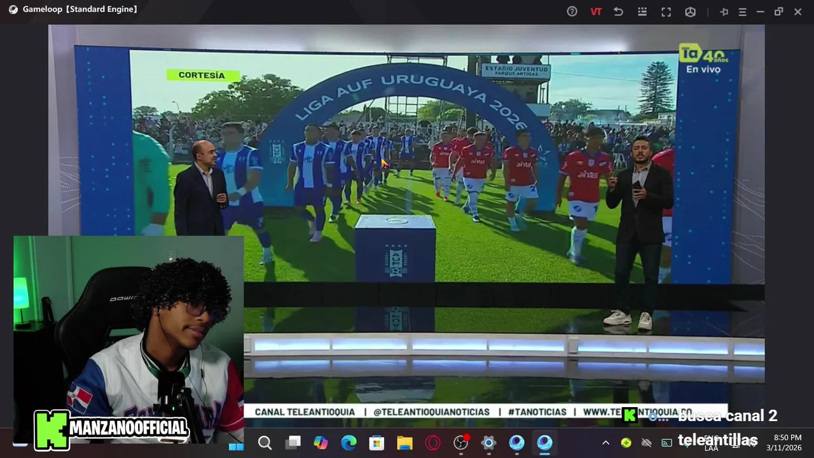This screenshot has width=814, height=458.
Task: Open the gear Settings app on taskbar
Action: pos(488,443)
